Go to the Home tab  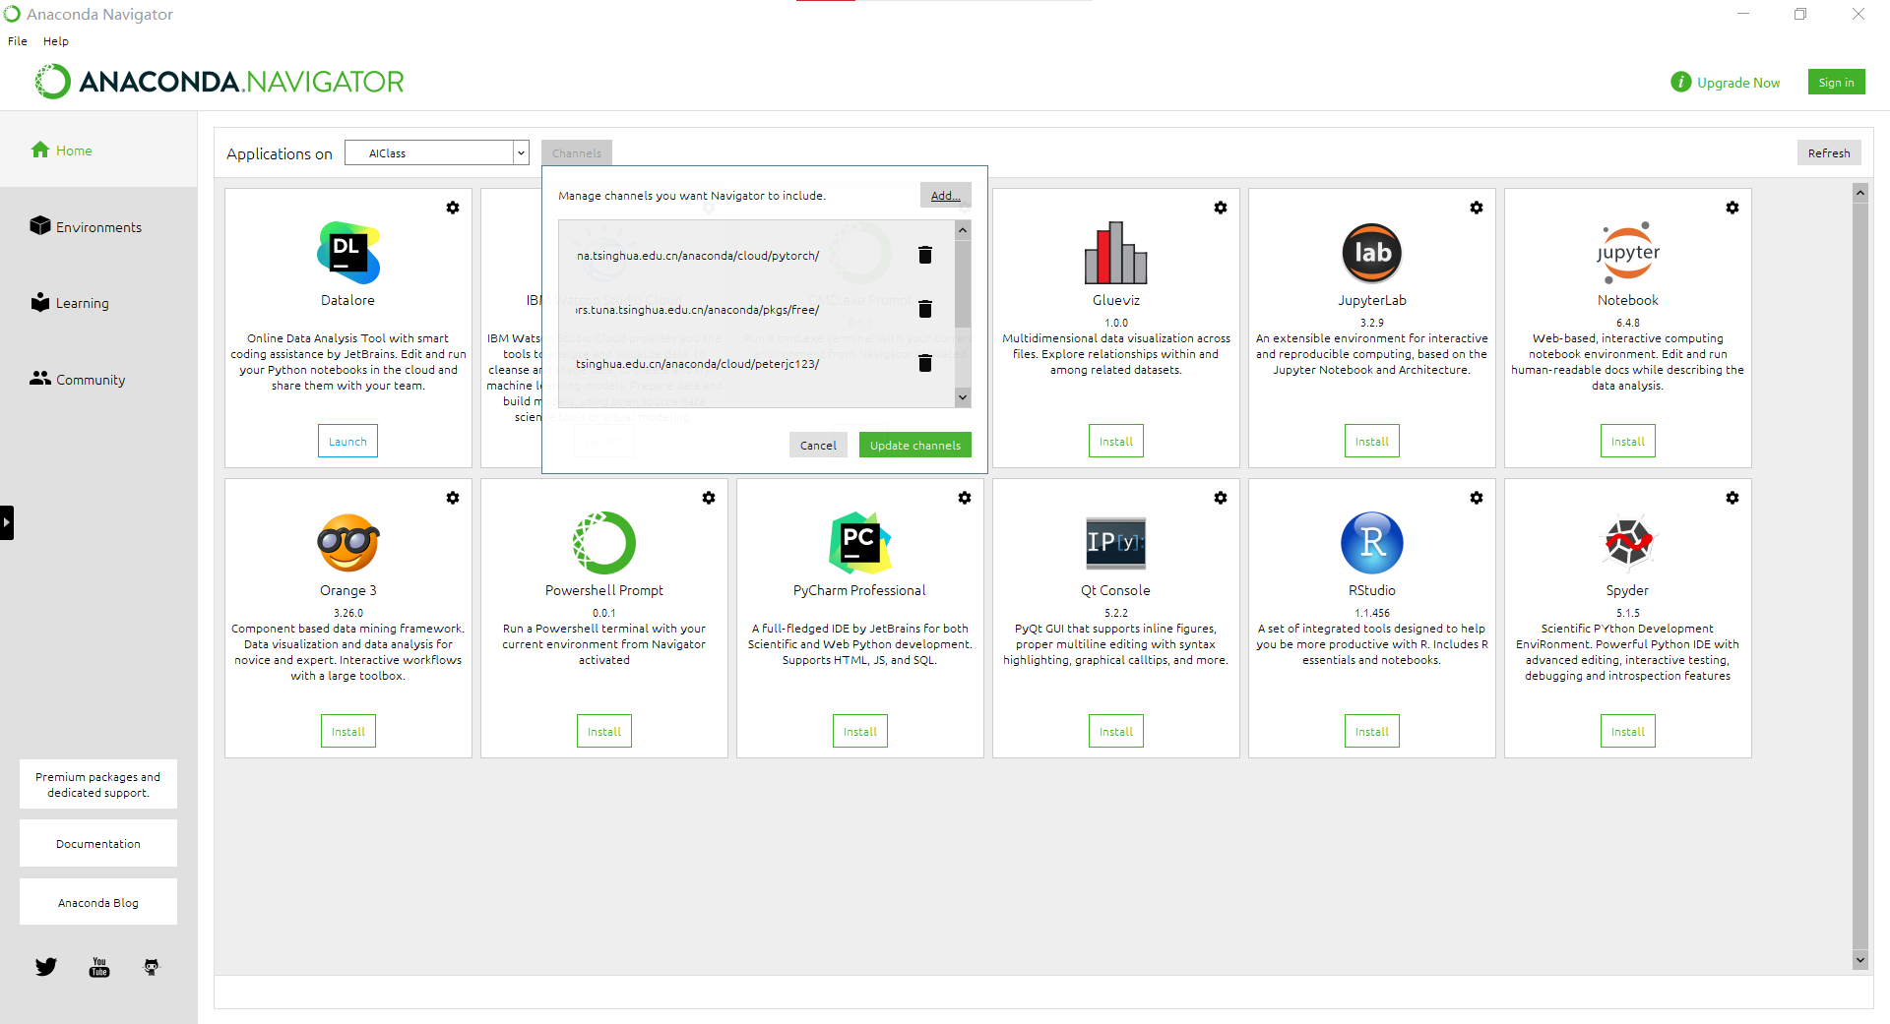pos(98,150)
